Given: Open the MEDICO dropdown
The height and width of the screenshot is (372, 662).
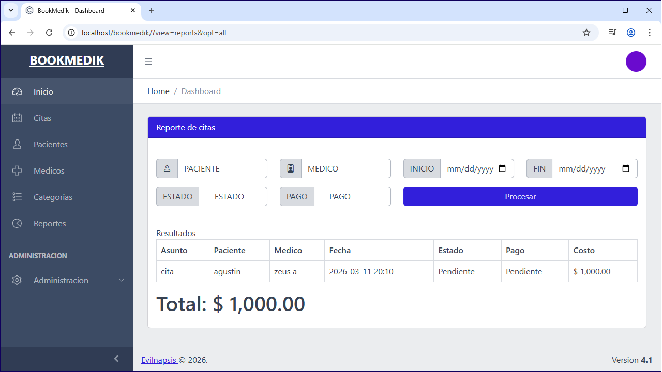Looking at the screenshot, I should (x=346, y=168).
